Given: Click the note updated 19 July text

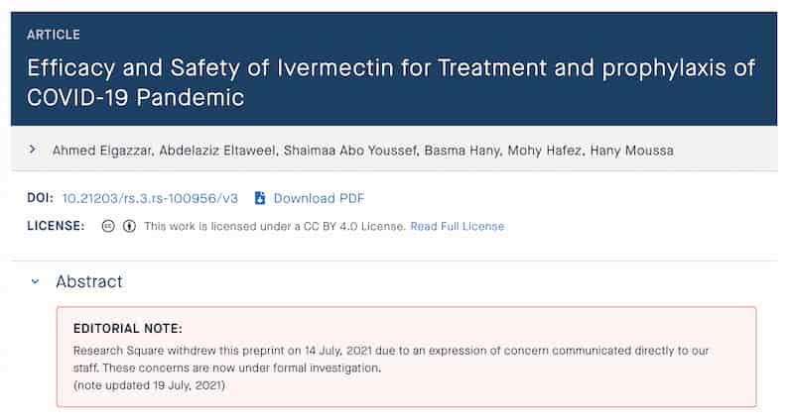Looking at the screenshot, I should click(150, 385).
